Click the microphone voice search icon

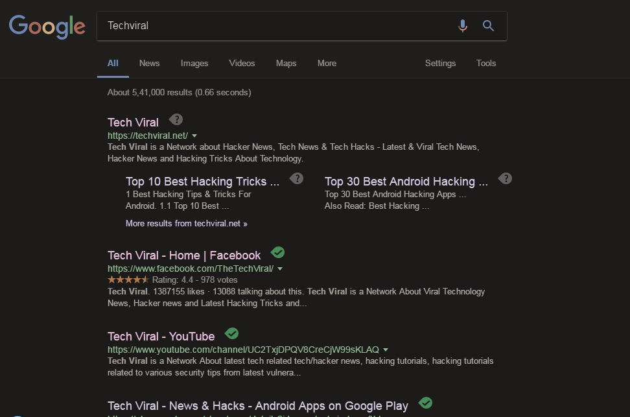[x=463, y=26]
